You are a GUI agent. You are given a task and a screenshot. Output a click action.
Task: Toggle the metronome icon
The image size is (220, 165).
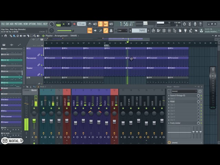click(x=90, y=24)
